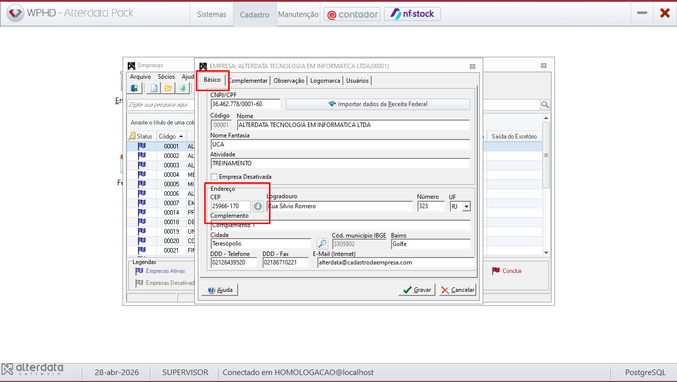Screen dimensions: 677x382
Task: Click the Empresas list scroll-up arrow
Action: click(x=546, y=118)
